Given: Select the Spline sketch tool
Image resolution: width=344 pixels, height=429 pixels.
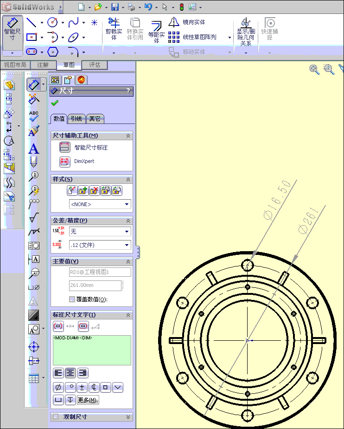Looking at the screenshot, I should (x=74, y=22).
